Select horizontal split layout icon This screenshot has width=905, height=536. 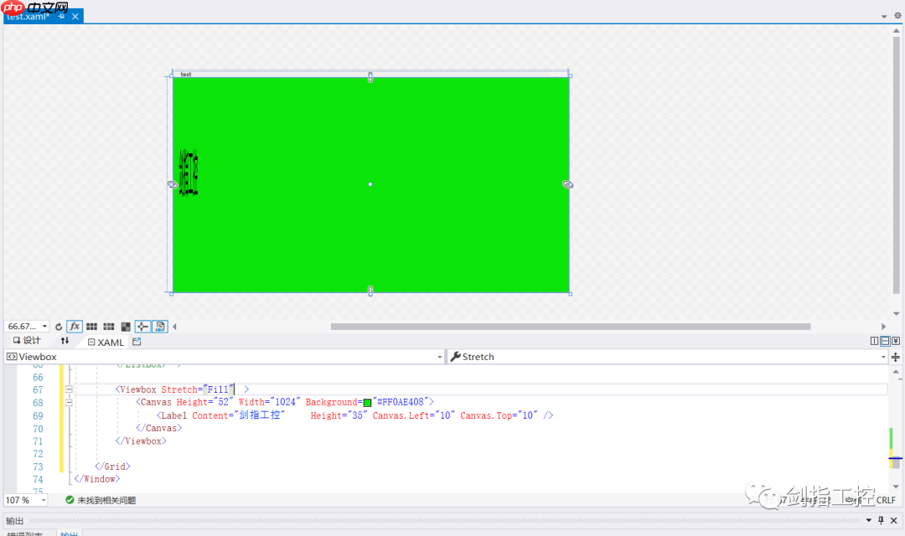pos(885,341)
